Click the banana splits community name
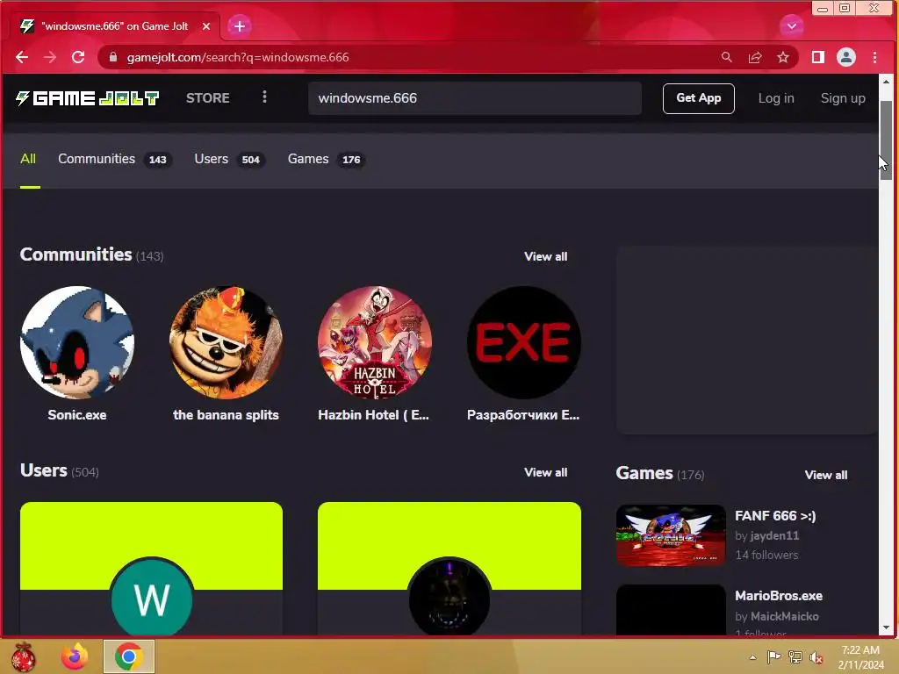The image size is (899, 674). tap(226, 415)
